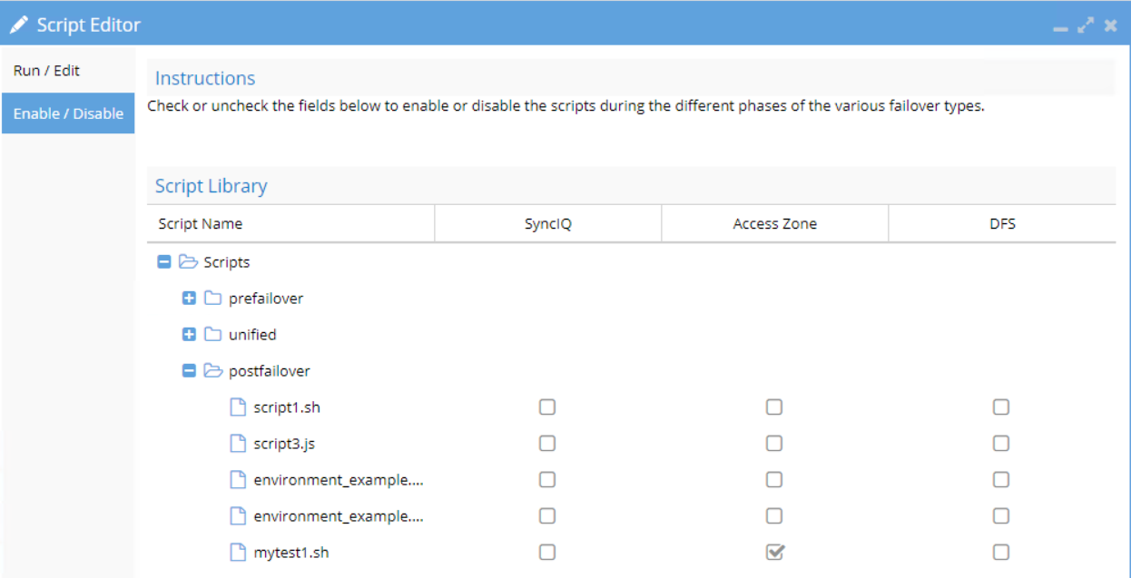Viewport: 1131px width, 578px height.
Task: Enable SyncIQ checkbox for script1.sh
Action: tap(547, 407)
